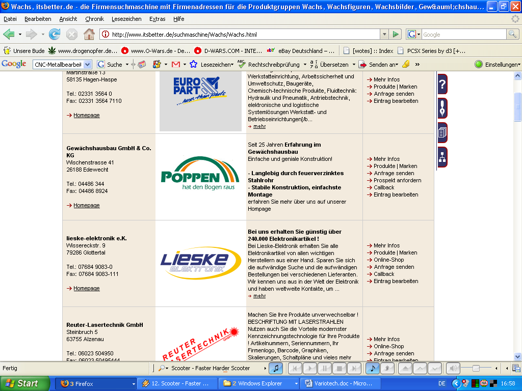Click the Google logo on the Google toolbar

pos(14,64)
